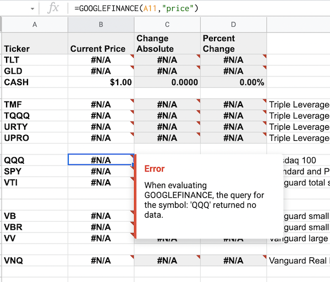
Task: Click the VNQ ticker cell
Action: (35, 261)
